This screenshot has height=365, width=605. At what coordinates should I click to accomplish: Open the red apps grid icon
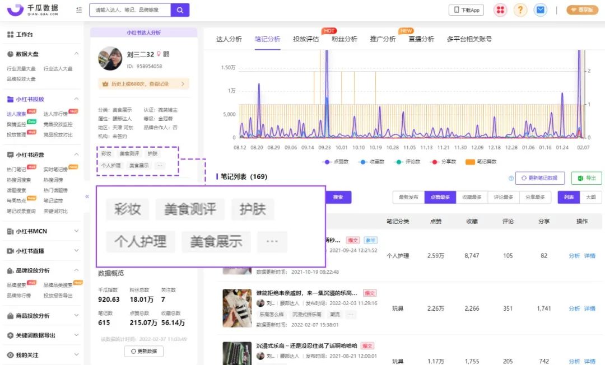tap(500, 10)
